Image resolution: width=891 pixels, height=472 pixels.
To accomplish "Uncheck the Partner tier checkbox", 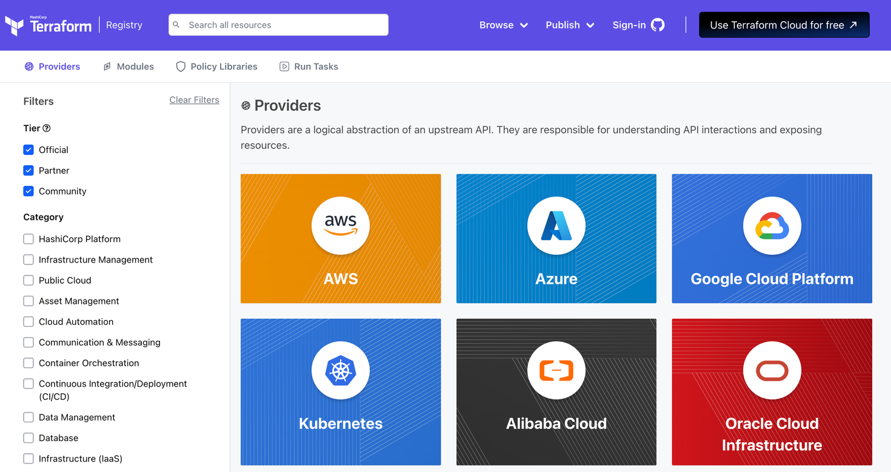I will pos(28,171).
